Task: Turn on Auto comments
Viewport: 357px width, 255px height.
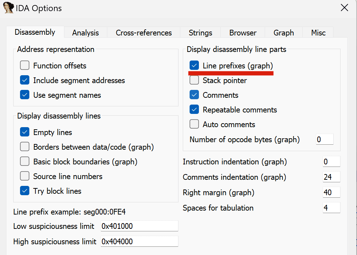Action: click(194, 124)
